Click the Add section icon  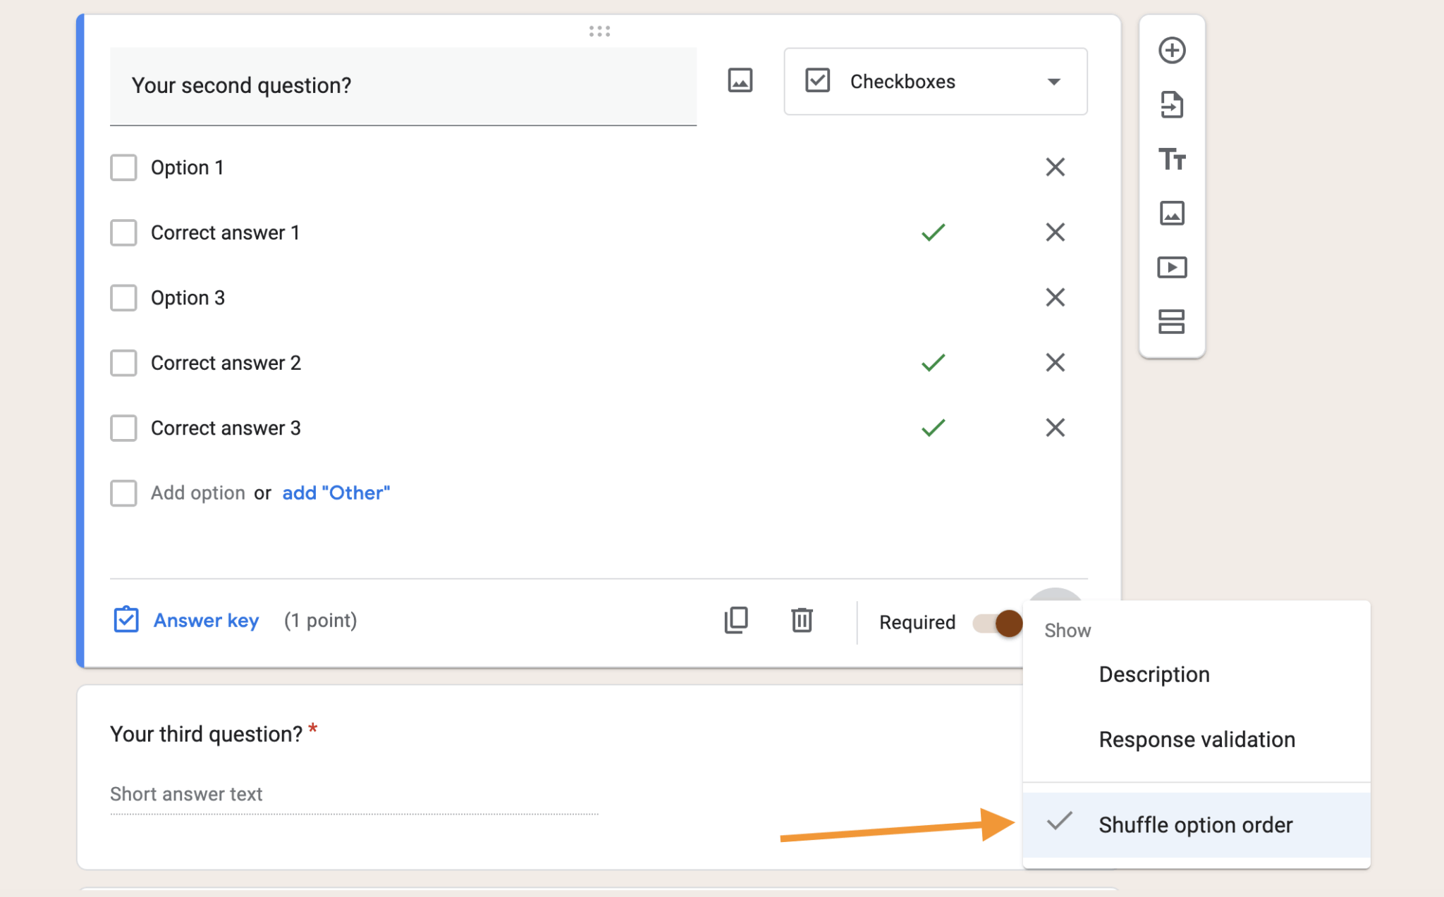coord(1172,322)
